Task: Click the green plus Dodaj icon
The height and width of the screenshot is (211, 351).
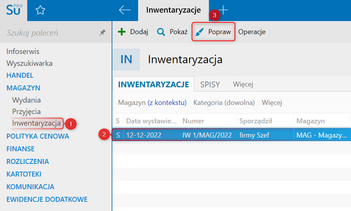Action: [122, 32]
